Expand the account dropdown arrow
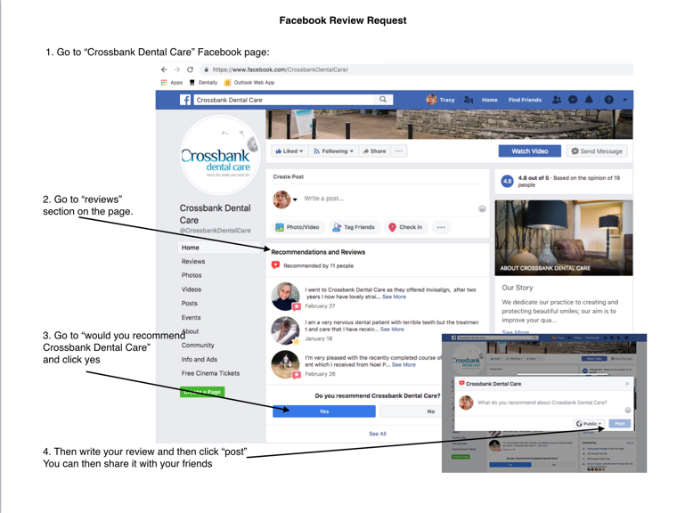Viewport: 685px width, 513px height. coord(624,100)
